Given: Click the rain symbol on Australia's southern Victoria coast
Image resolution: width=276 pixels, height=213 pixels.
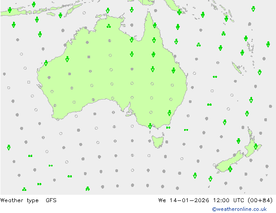Looking at the screenshot, I should pos(150,126).
